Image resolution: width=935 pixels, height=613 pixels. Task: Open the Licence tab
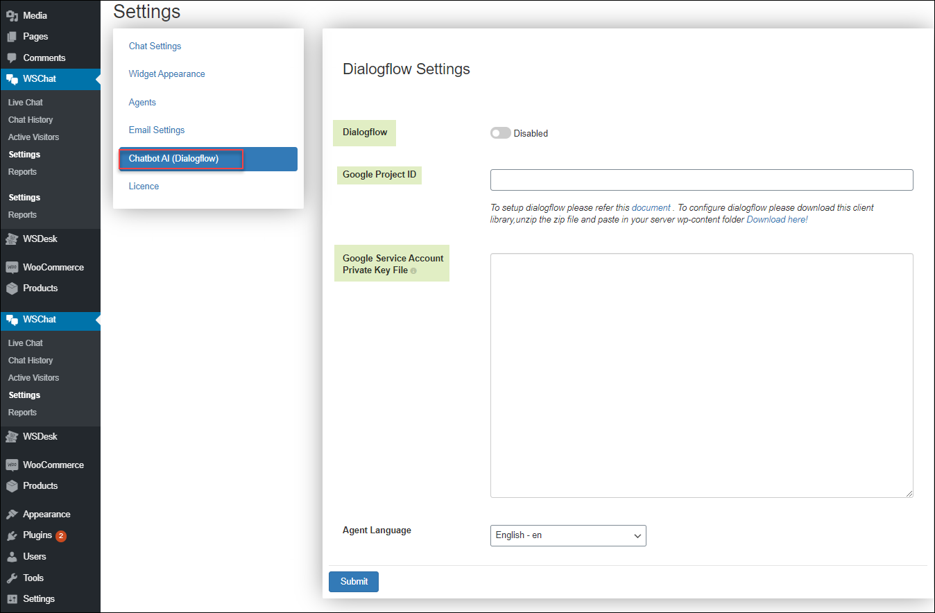coord(144,186)
